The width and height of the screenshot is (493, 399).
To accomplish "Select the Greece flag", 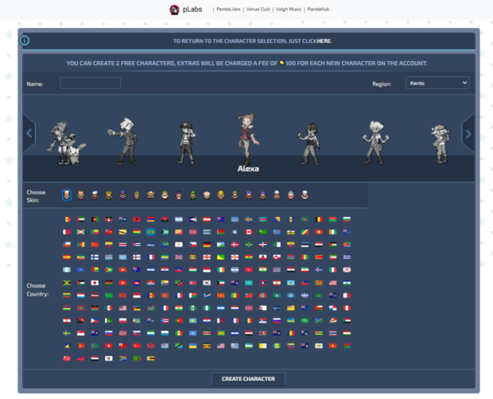I will coord(347,257).
